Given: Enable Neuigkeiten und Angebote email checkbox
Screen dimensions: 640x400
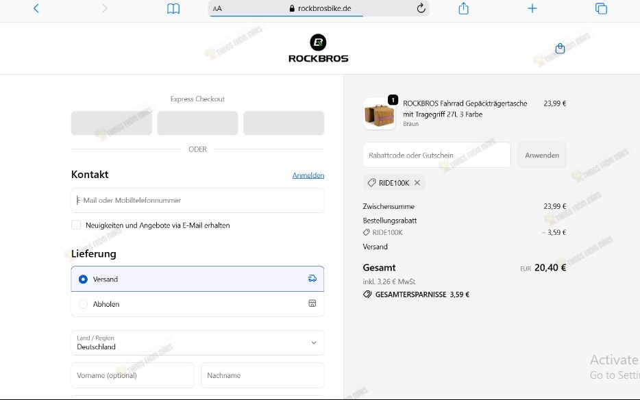Looking at the screenshot, I should [76, 225].
